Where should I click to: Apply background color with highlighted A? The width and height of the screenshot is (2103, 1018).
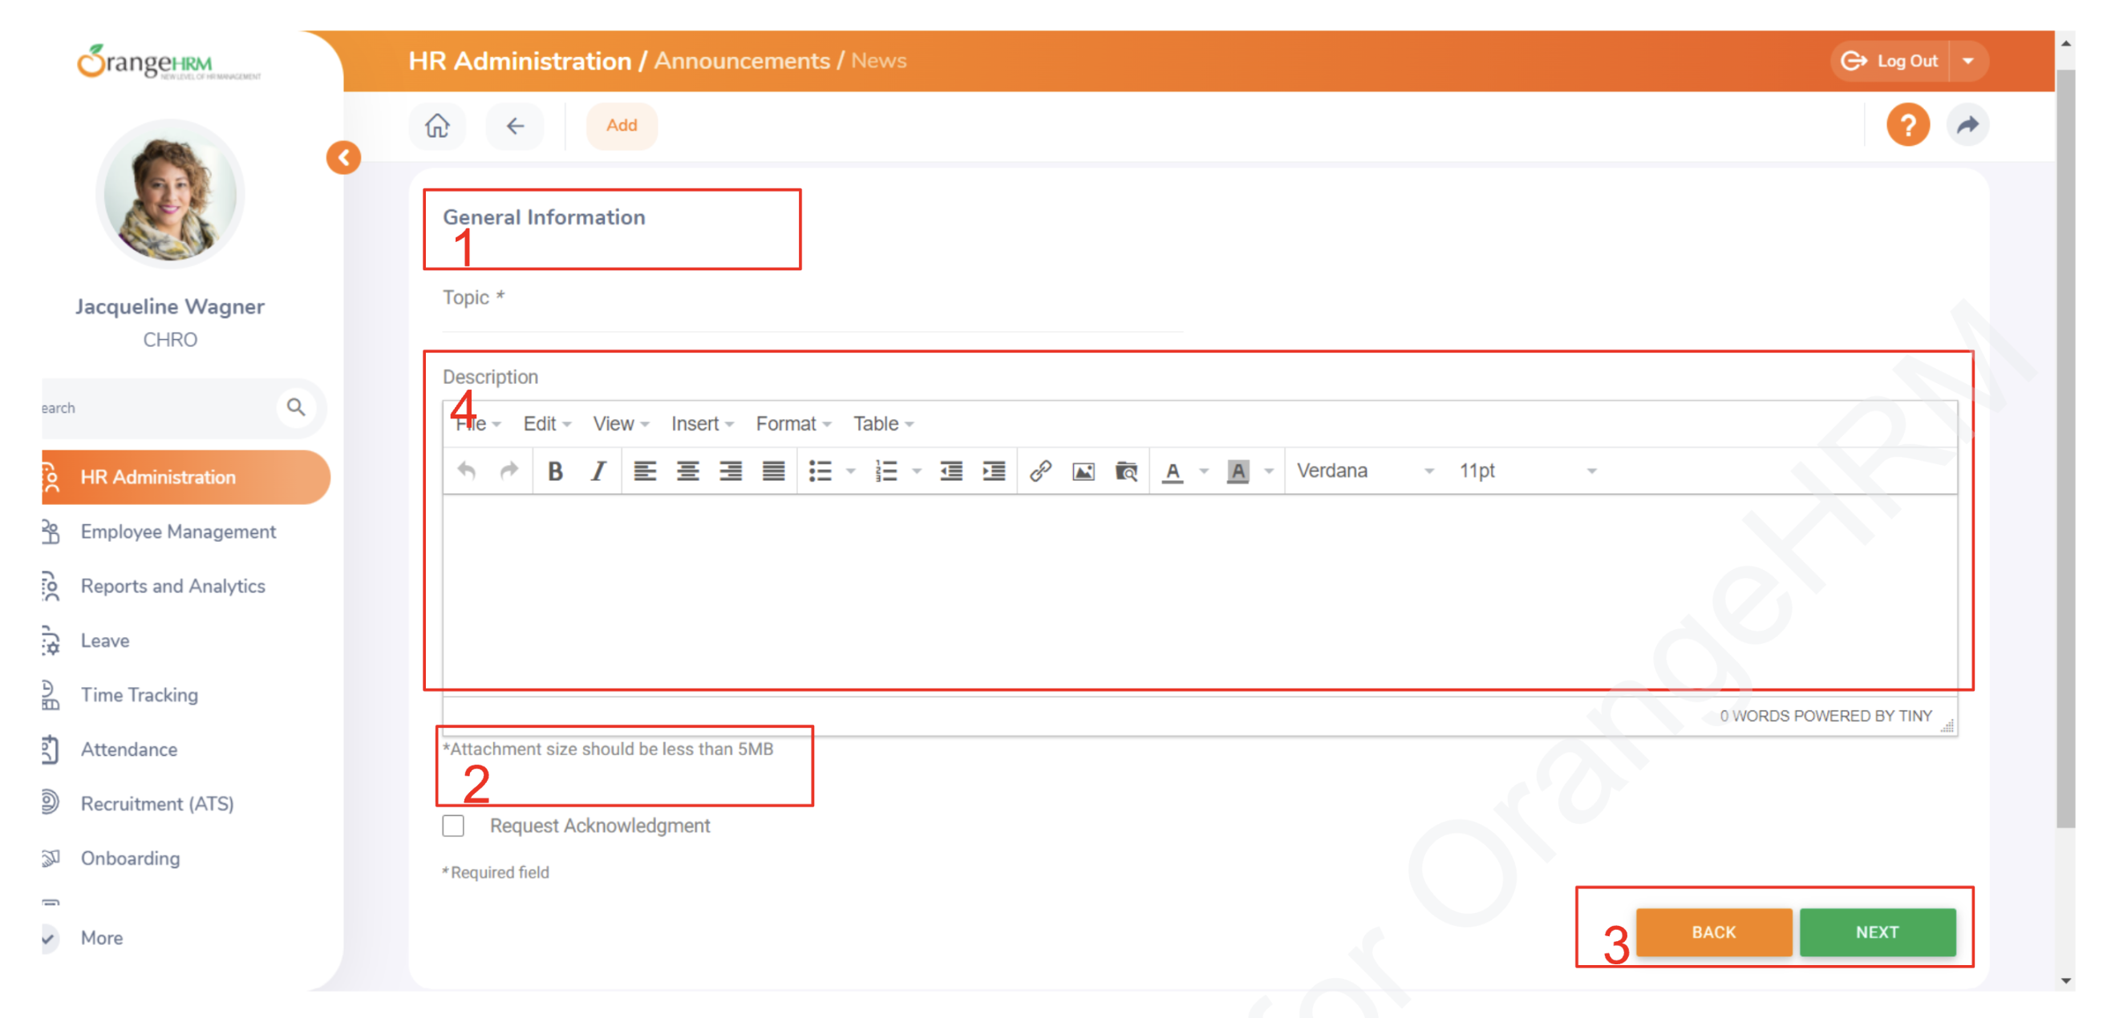1238,471
